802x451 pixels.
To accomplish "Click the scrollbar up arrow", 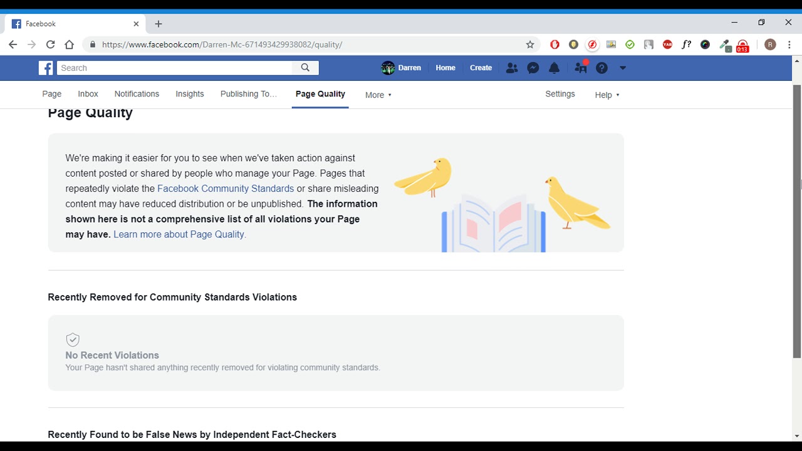I will click(x=797, y=61).
